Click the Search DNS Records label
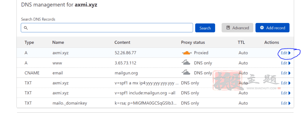 pyautogui.click(x=38, y=19)
